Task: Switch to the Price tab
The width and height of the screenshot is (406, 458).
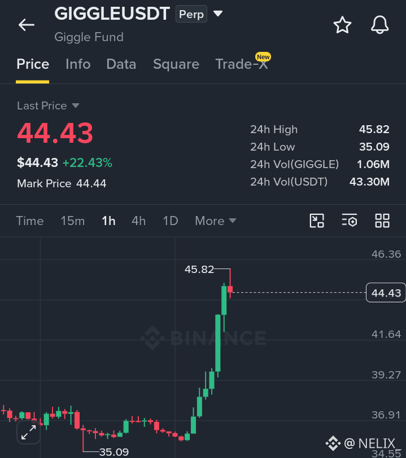Action: 32,64
